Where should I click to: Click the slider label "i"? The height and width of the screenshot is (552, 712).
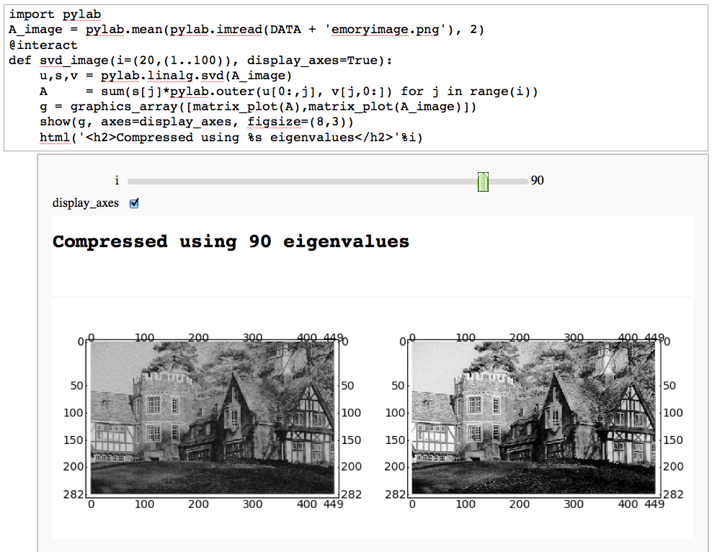coord(117,181)
